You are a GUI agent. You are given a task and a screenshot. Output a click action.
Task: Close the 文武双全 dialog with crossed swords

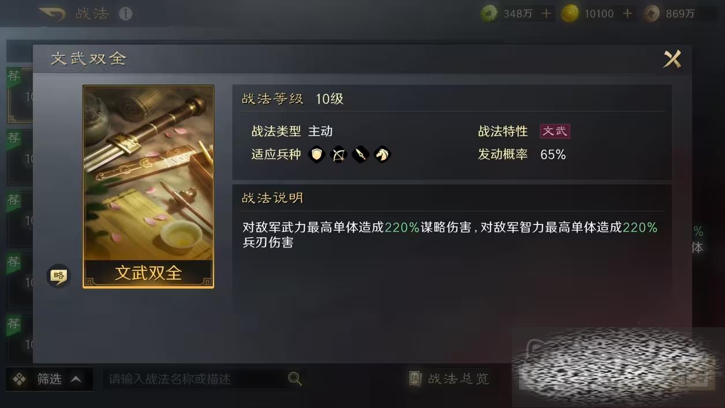pos(672,59)
